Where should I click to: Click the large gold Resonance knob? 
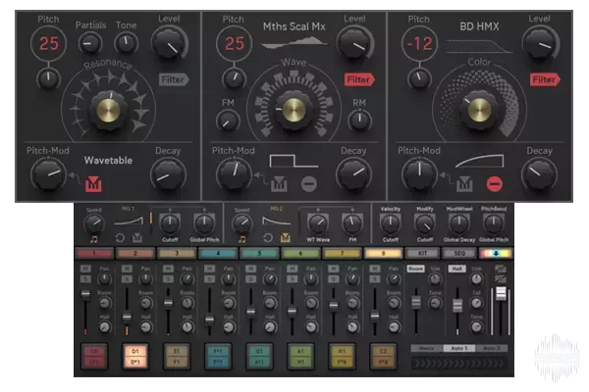109,110
